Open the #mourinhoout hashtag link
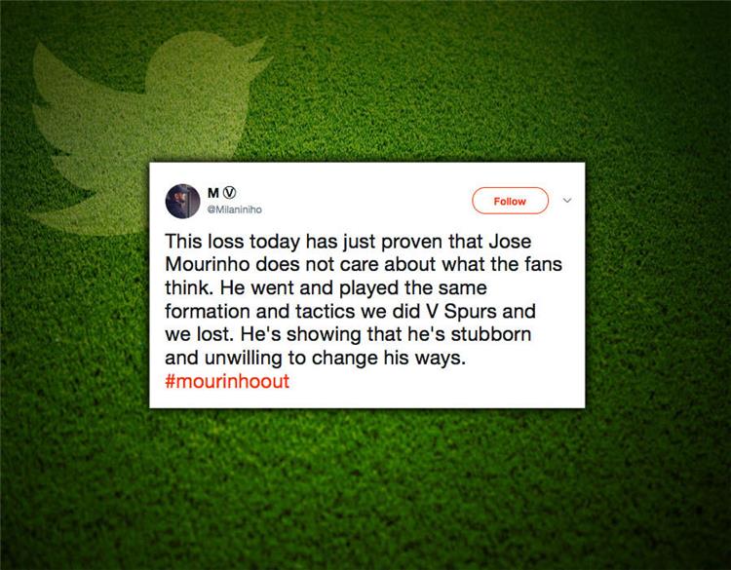This screenshot has width=731, height=570. [227, 381]
